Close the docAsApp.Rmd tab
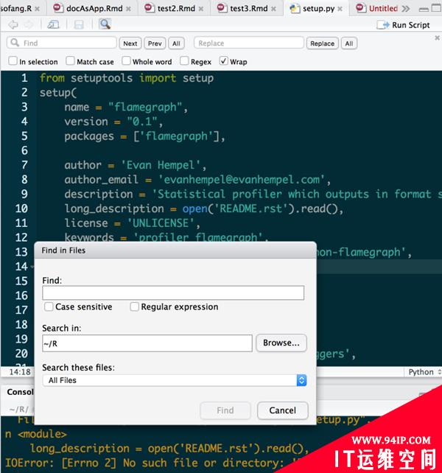The image size is (442, 473). coord(128,9)
